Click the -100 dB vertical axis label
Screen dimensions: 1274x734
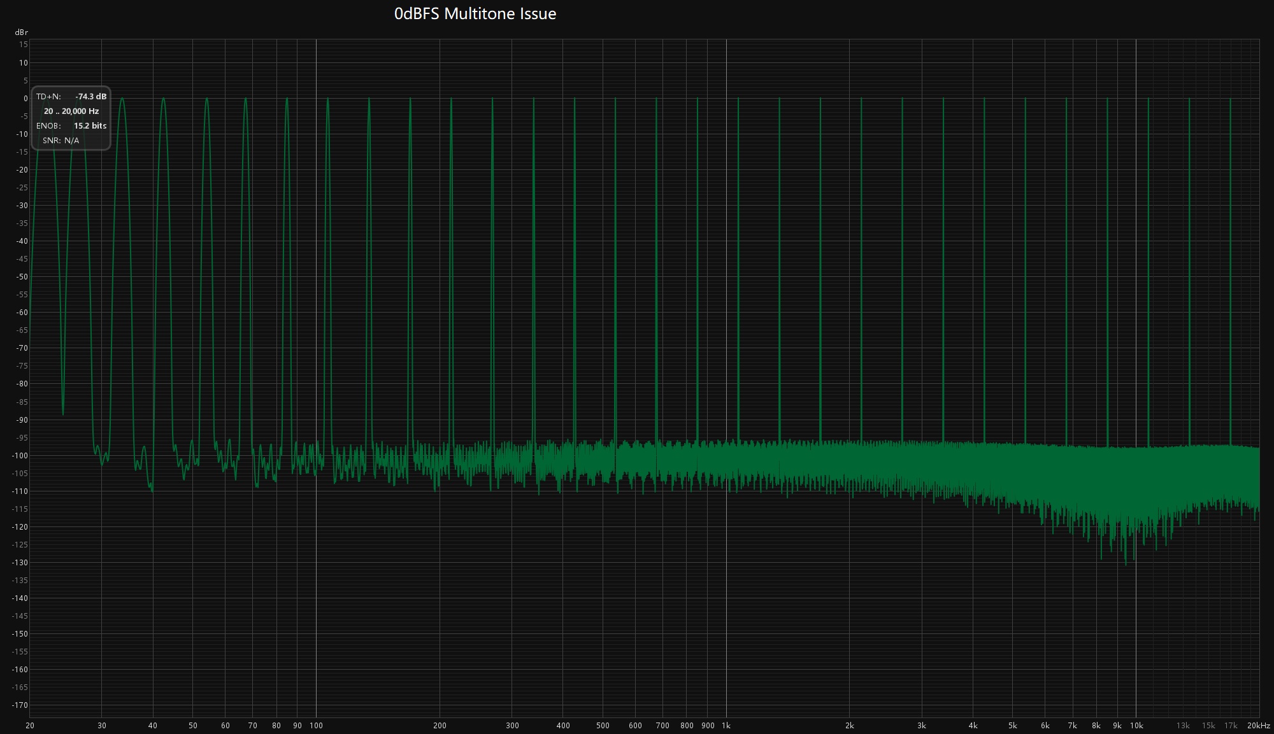[20, 456]
